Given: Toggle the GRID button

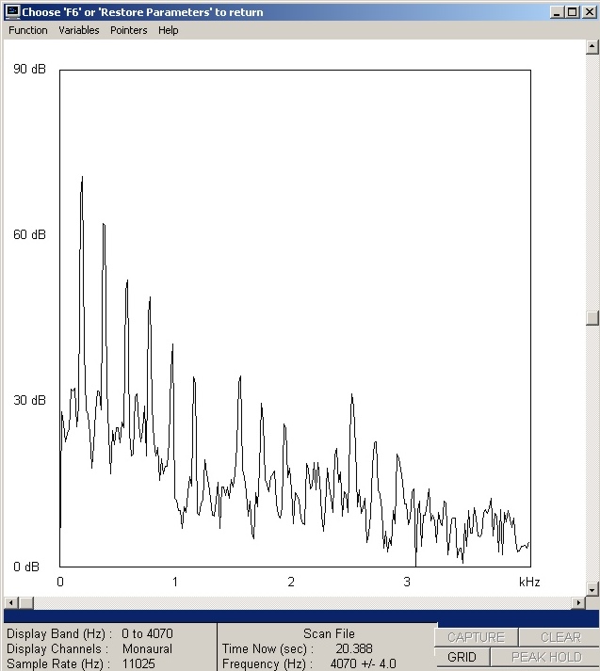Looking at the screenshot, I should pos(462,657).
